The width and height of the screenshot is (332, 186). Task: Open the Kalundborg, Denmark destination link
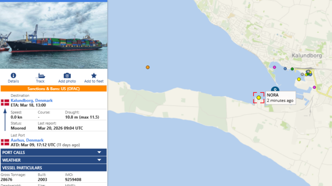(32, 100)
